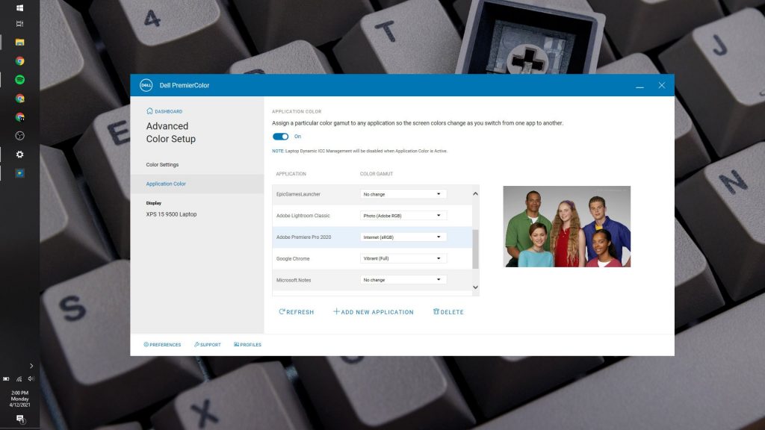765x430 pixels.
Task: Select the Adobe Premiere Pro 2020 row
Action: [372, 237]
